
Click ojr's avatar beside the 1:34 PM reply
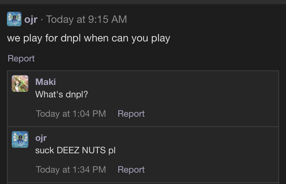pos(20,139)
